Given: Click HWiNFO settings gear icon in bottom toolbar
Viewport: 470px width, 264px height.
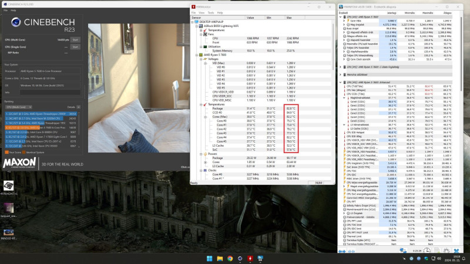Looking at the screenshot, I should click(x=446, y=251).
